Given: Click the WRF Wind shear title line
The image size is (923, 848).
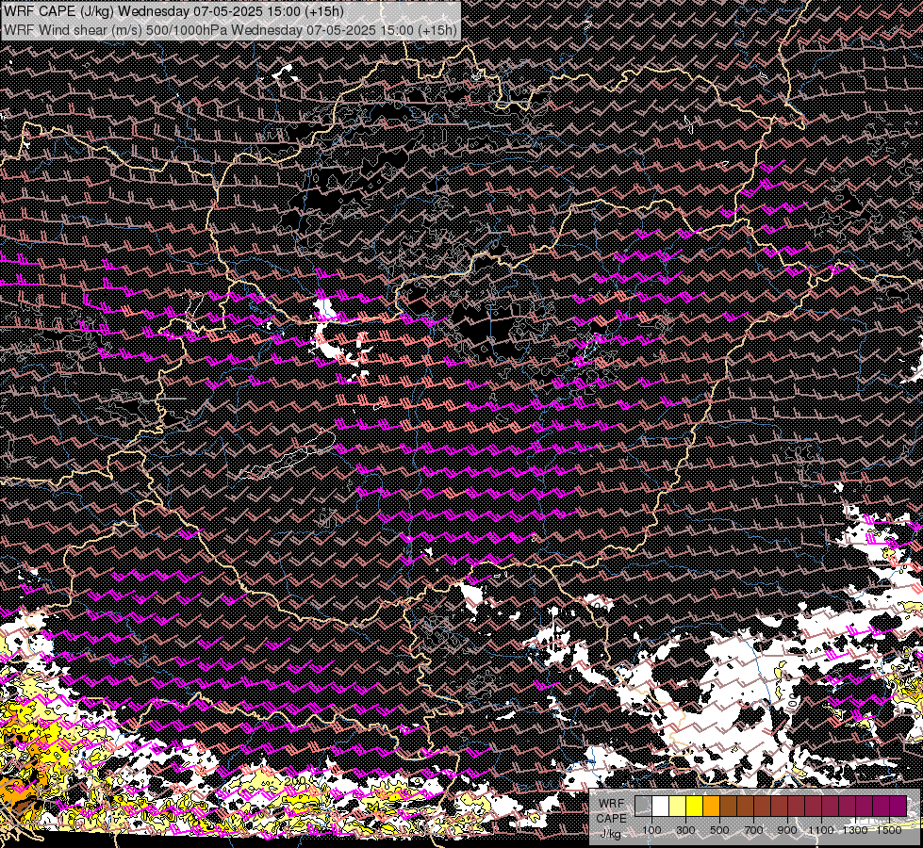Looking at the screenshot, I should [x=230, y=30].
